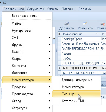This screenshot has height=112, width=106.
Task: Open the Документы menu
Action: click(x=35, y=9)
